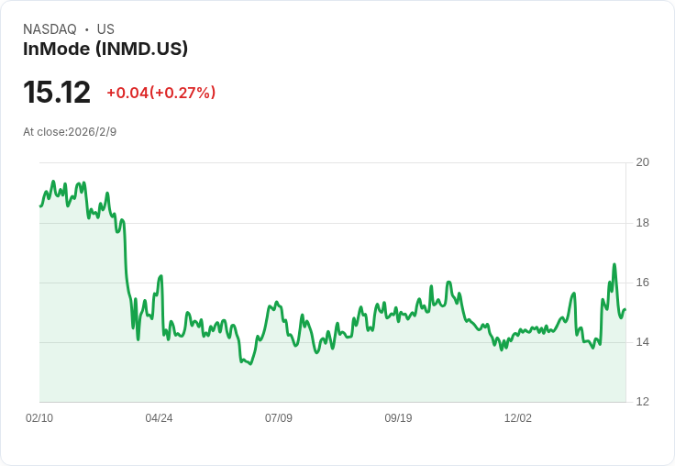675x466 pixels.
Task: Click the 14 price axis label
Action: pyautogui.click(x=643, y=342)
